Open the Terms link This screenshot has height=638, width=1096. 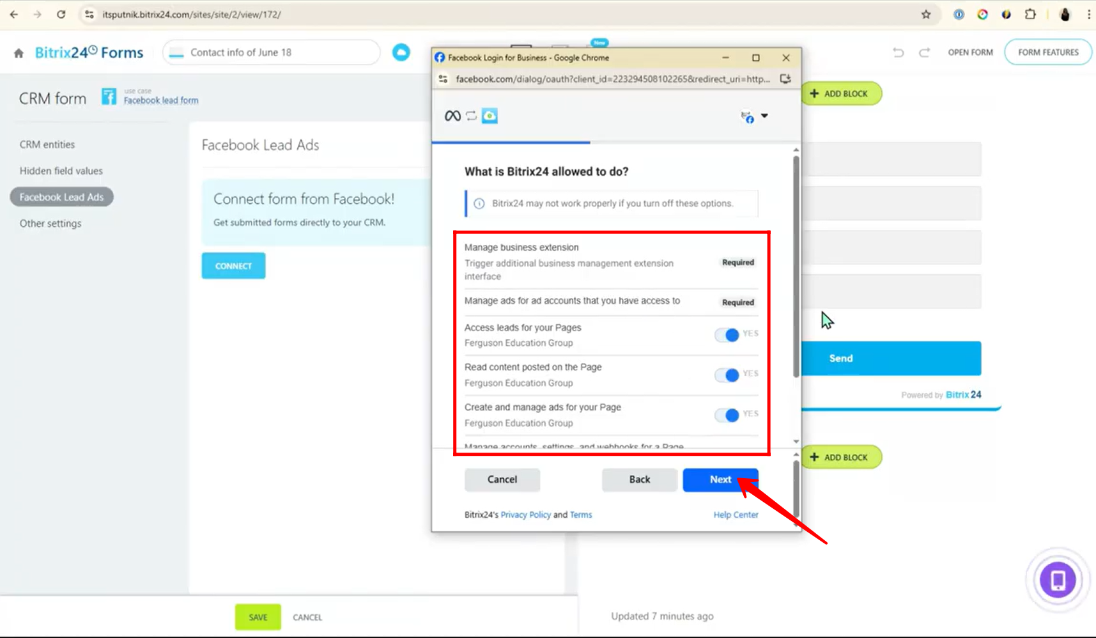pos(581,515)
